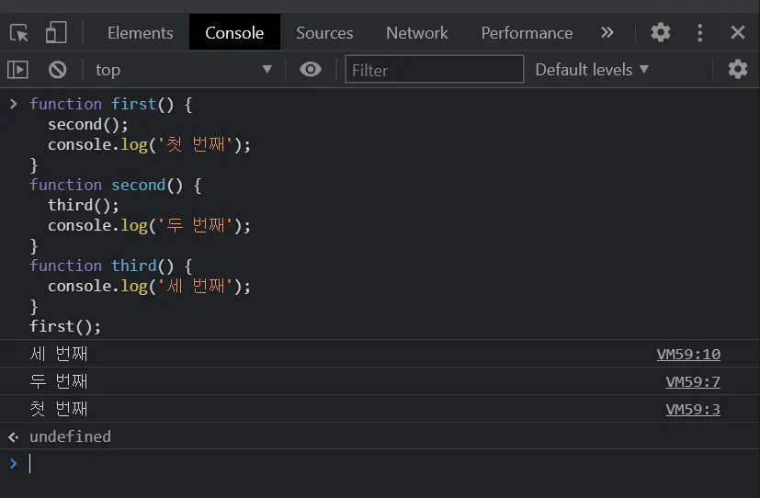760x498 pixels.
Task: Expand the Default levels dropdown
Action: click(x=592, y=70)
